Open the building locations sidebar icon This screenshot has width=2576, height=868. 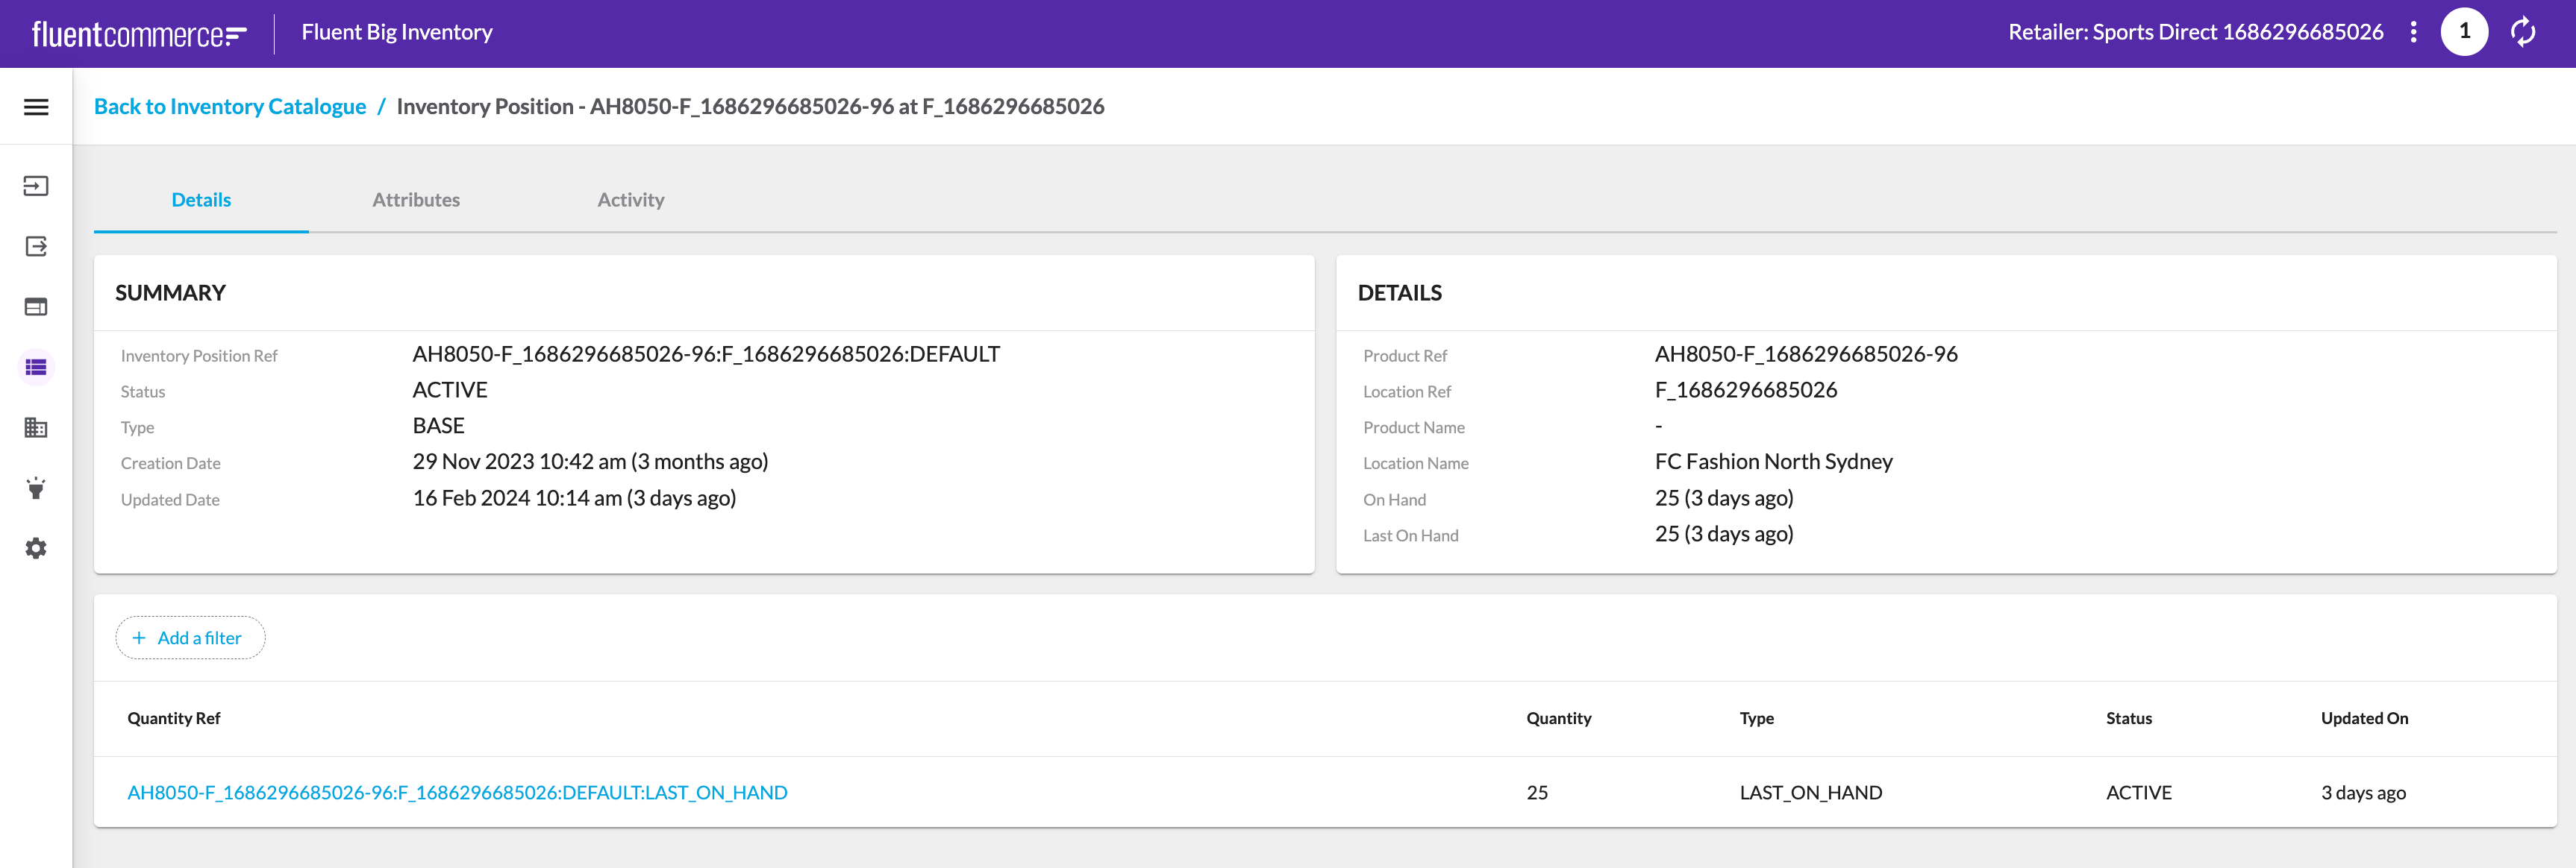point(36,427)
